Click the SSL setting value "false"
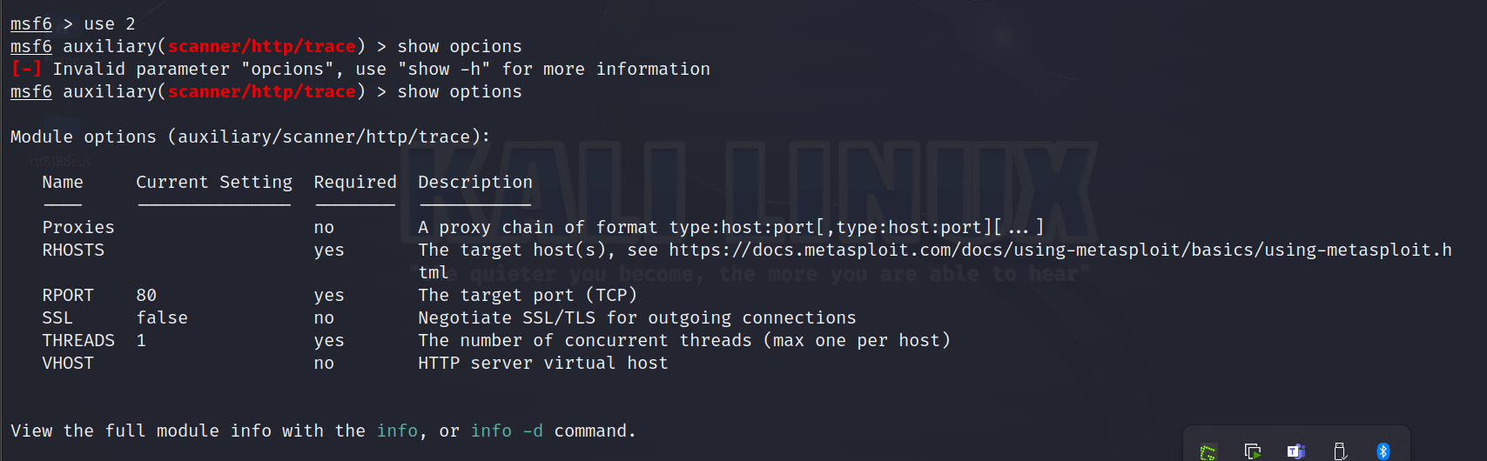1487x461 pixels. (x=162, y=318)
